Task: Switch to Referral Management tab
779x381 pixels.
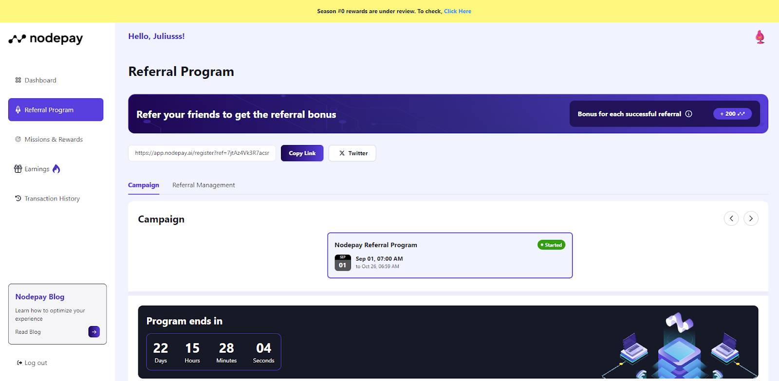Action: point(204,185)
